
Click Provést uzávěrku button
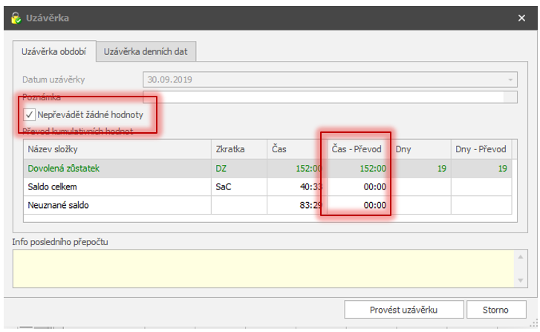403,310
